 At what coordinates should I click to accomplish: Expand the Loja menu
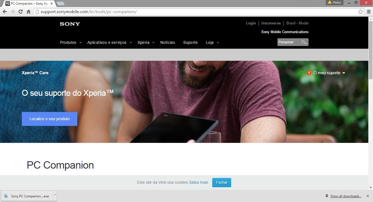(212, 42)
